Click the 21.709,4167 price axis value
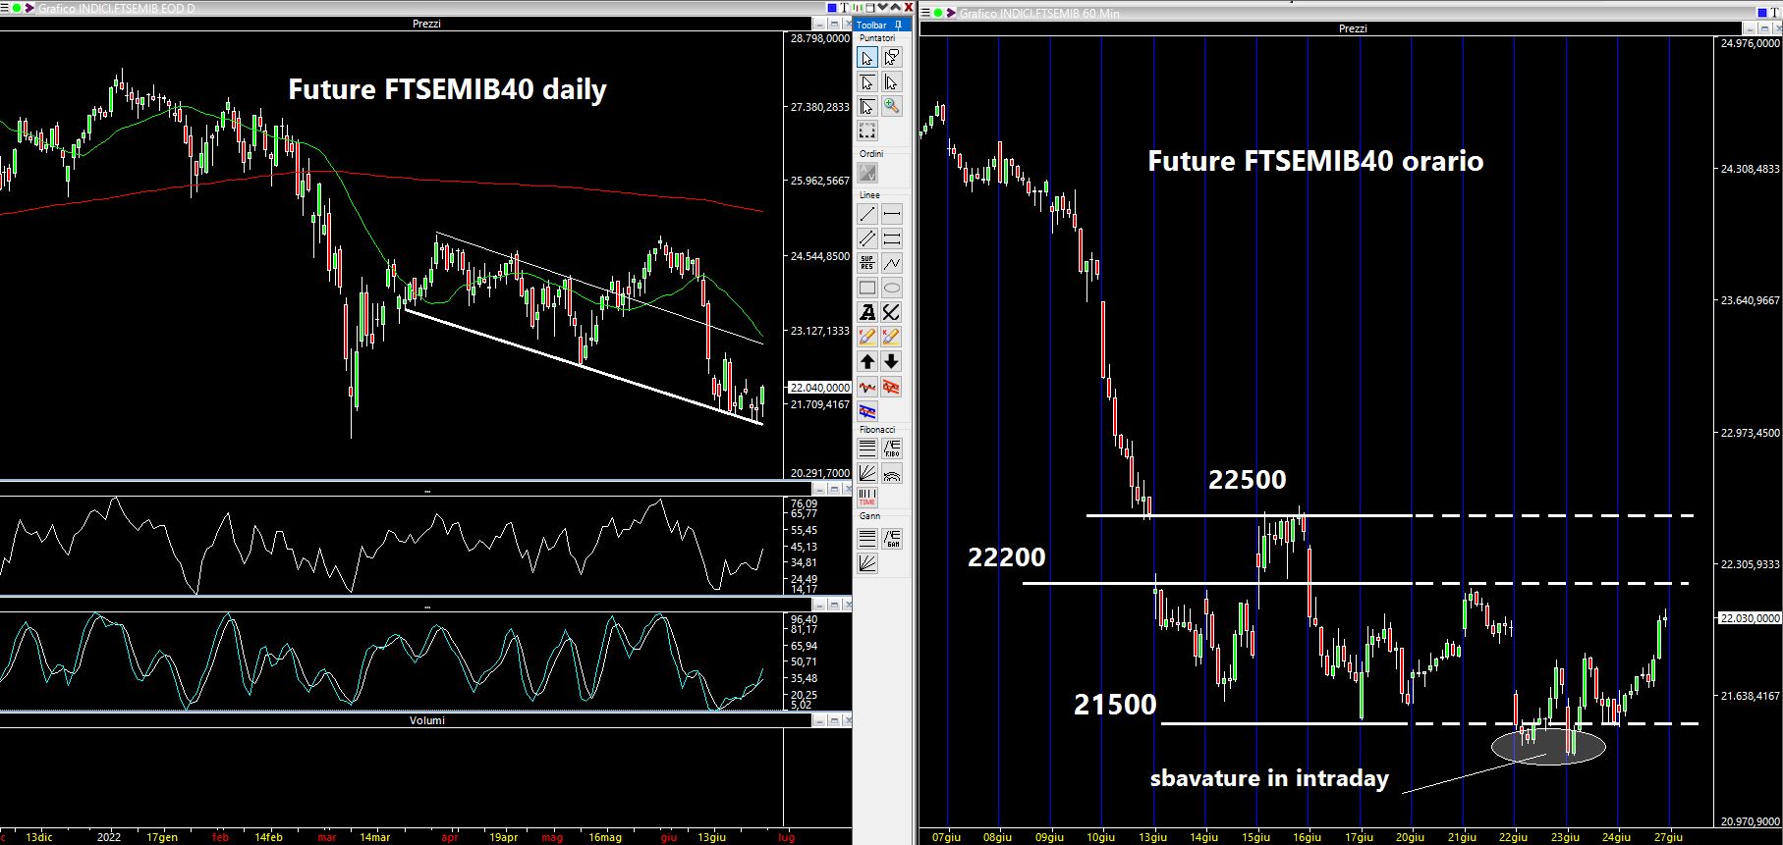Viewport: 1783px width, 845px height. tap(819, 404)
